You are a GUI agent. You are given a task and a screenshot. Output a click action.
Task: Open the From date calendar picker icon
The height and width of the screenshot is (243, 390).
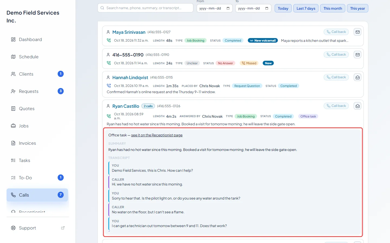[228, 8]
